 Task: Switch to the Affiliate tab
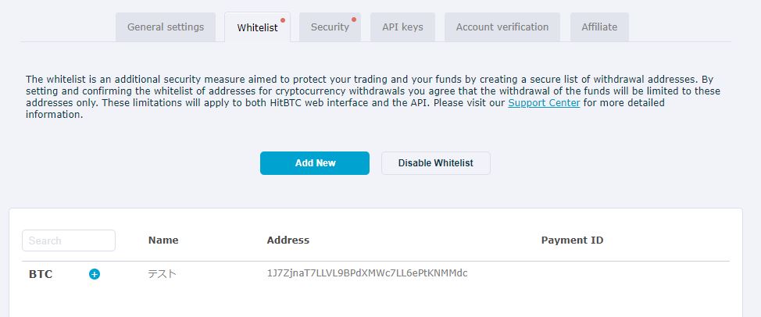coord(599,27)
